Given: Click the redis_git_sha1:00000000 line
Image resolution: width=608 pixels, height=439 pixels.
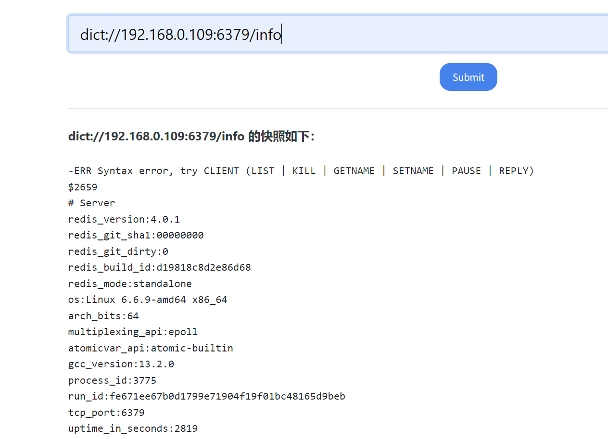Looking at the screenshot, I should pyautogui.click(x=136, y=235).
